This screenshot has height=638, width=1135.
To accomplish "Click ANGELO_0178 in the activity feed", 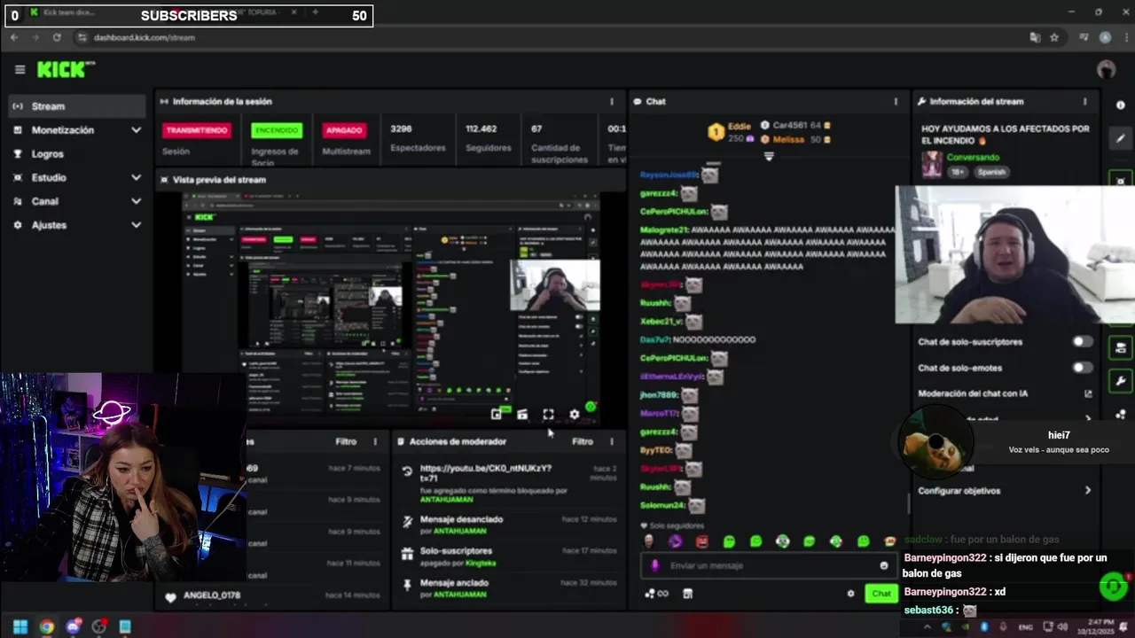I will click(x=212, y=595).
